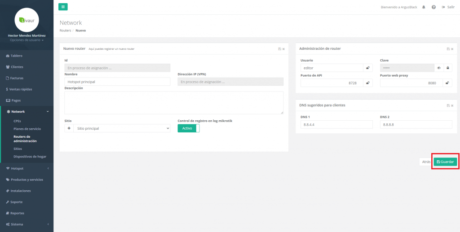Click the unlock icon beside Usuario field
460x232 pixels.
click(368, 68)
